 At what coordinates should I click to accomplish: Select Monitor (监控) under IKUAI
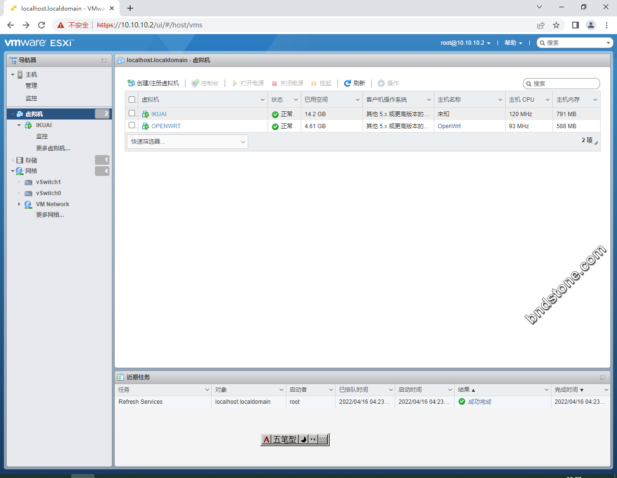[x=42, y=136]
